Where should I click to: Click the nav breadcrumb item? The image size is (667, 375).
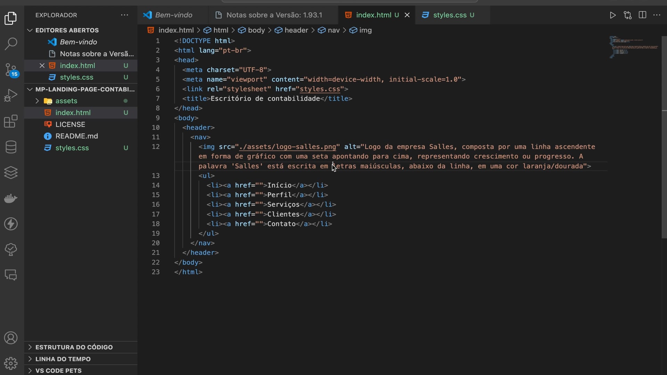tap(333, 30)
